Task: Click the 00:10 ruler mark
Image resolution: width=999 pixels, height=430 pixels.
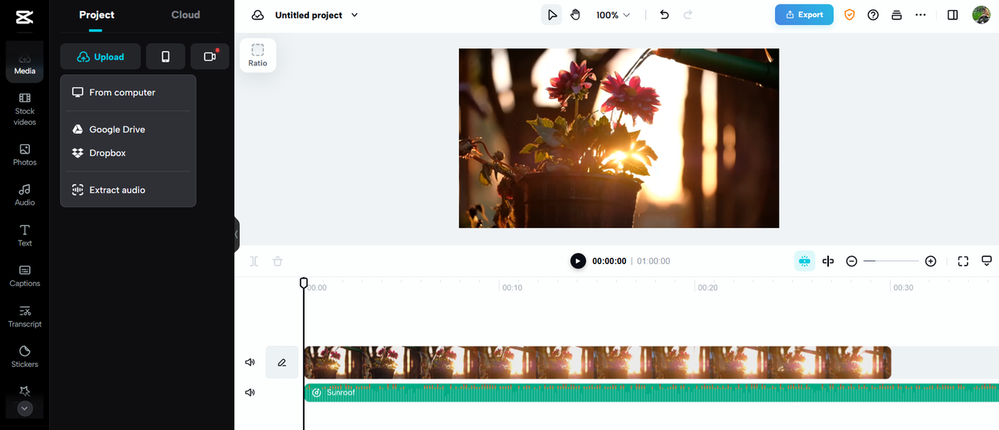Action: click(x=512, y=287)
